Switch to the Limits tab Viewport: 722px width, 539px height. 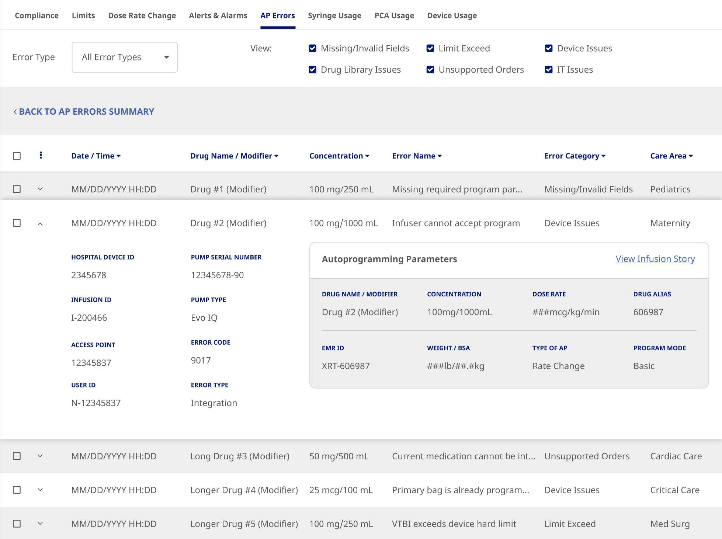(83, 15)
